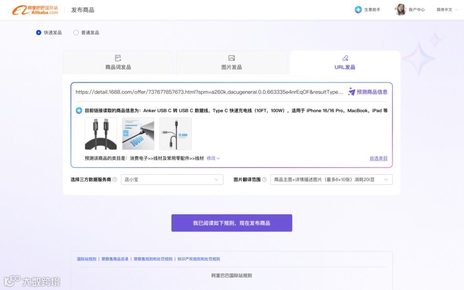
Task: Select the 快速发品 radio button
Action: tap(39, 33)
